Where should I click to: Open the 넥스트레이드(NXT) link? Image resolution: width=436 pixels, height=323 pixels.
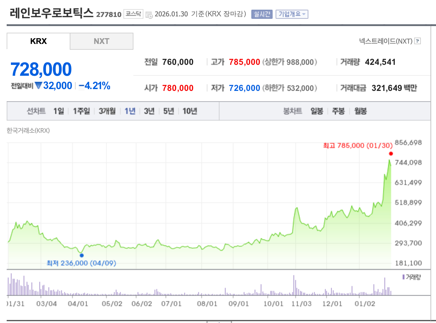[386, 41]
